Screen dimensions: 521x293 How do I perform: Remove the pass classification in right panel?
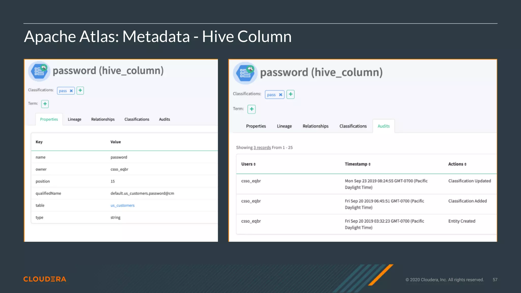coord(281,95)
